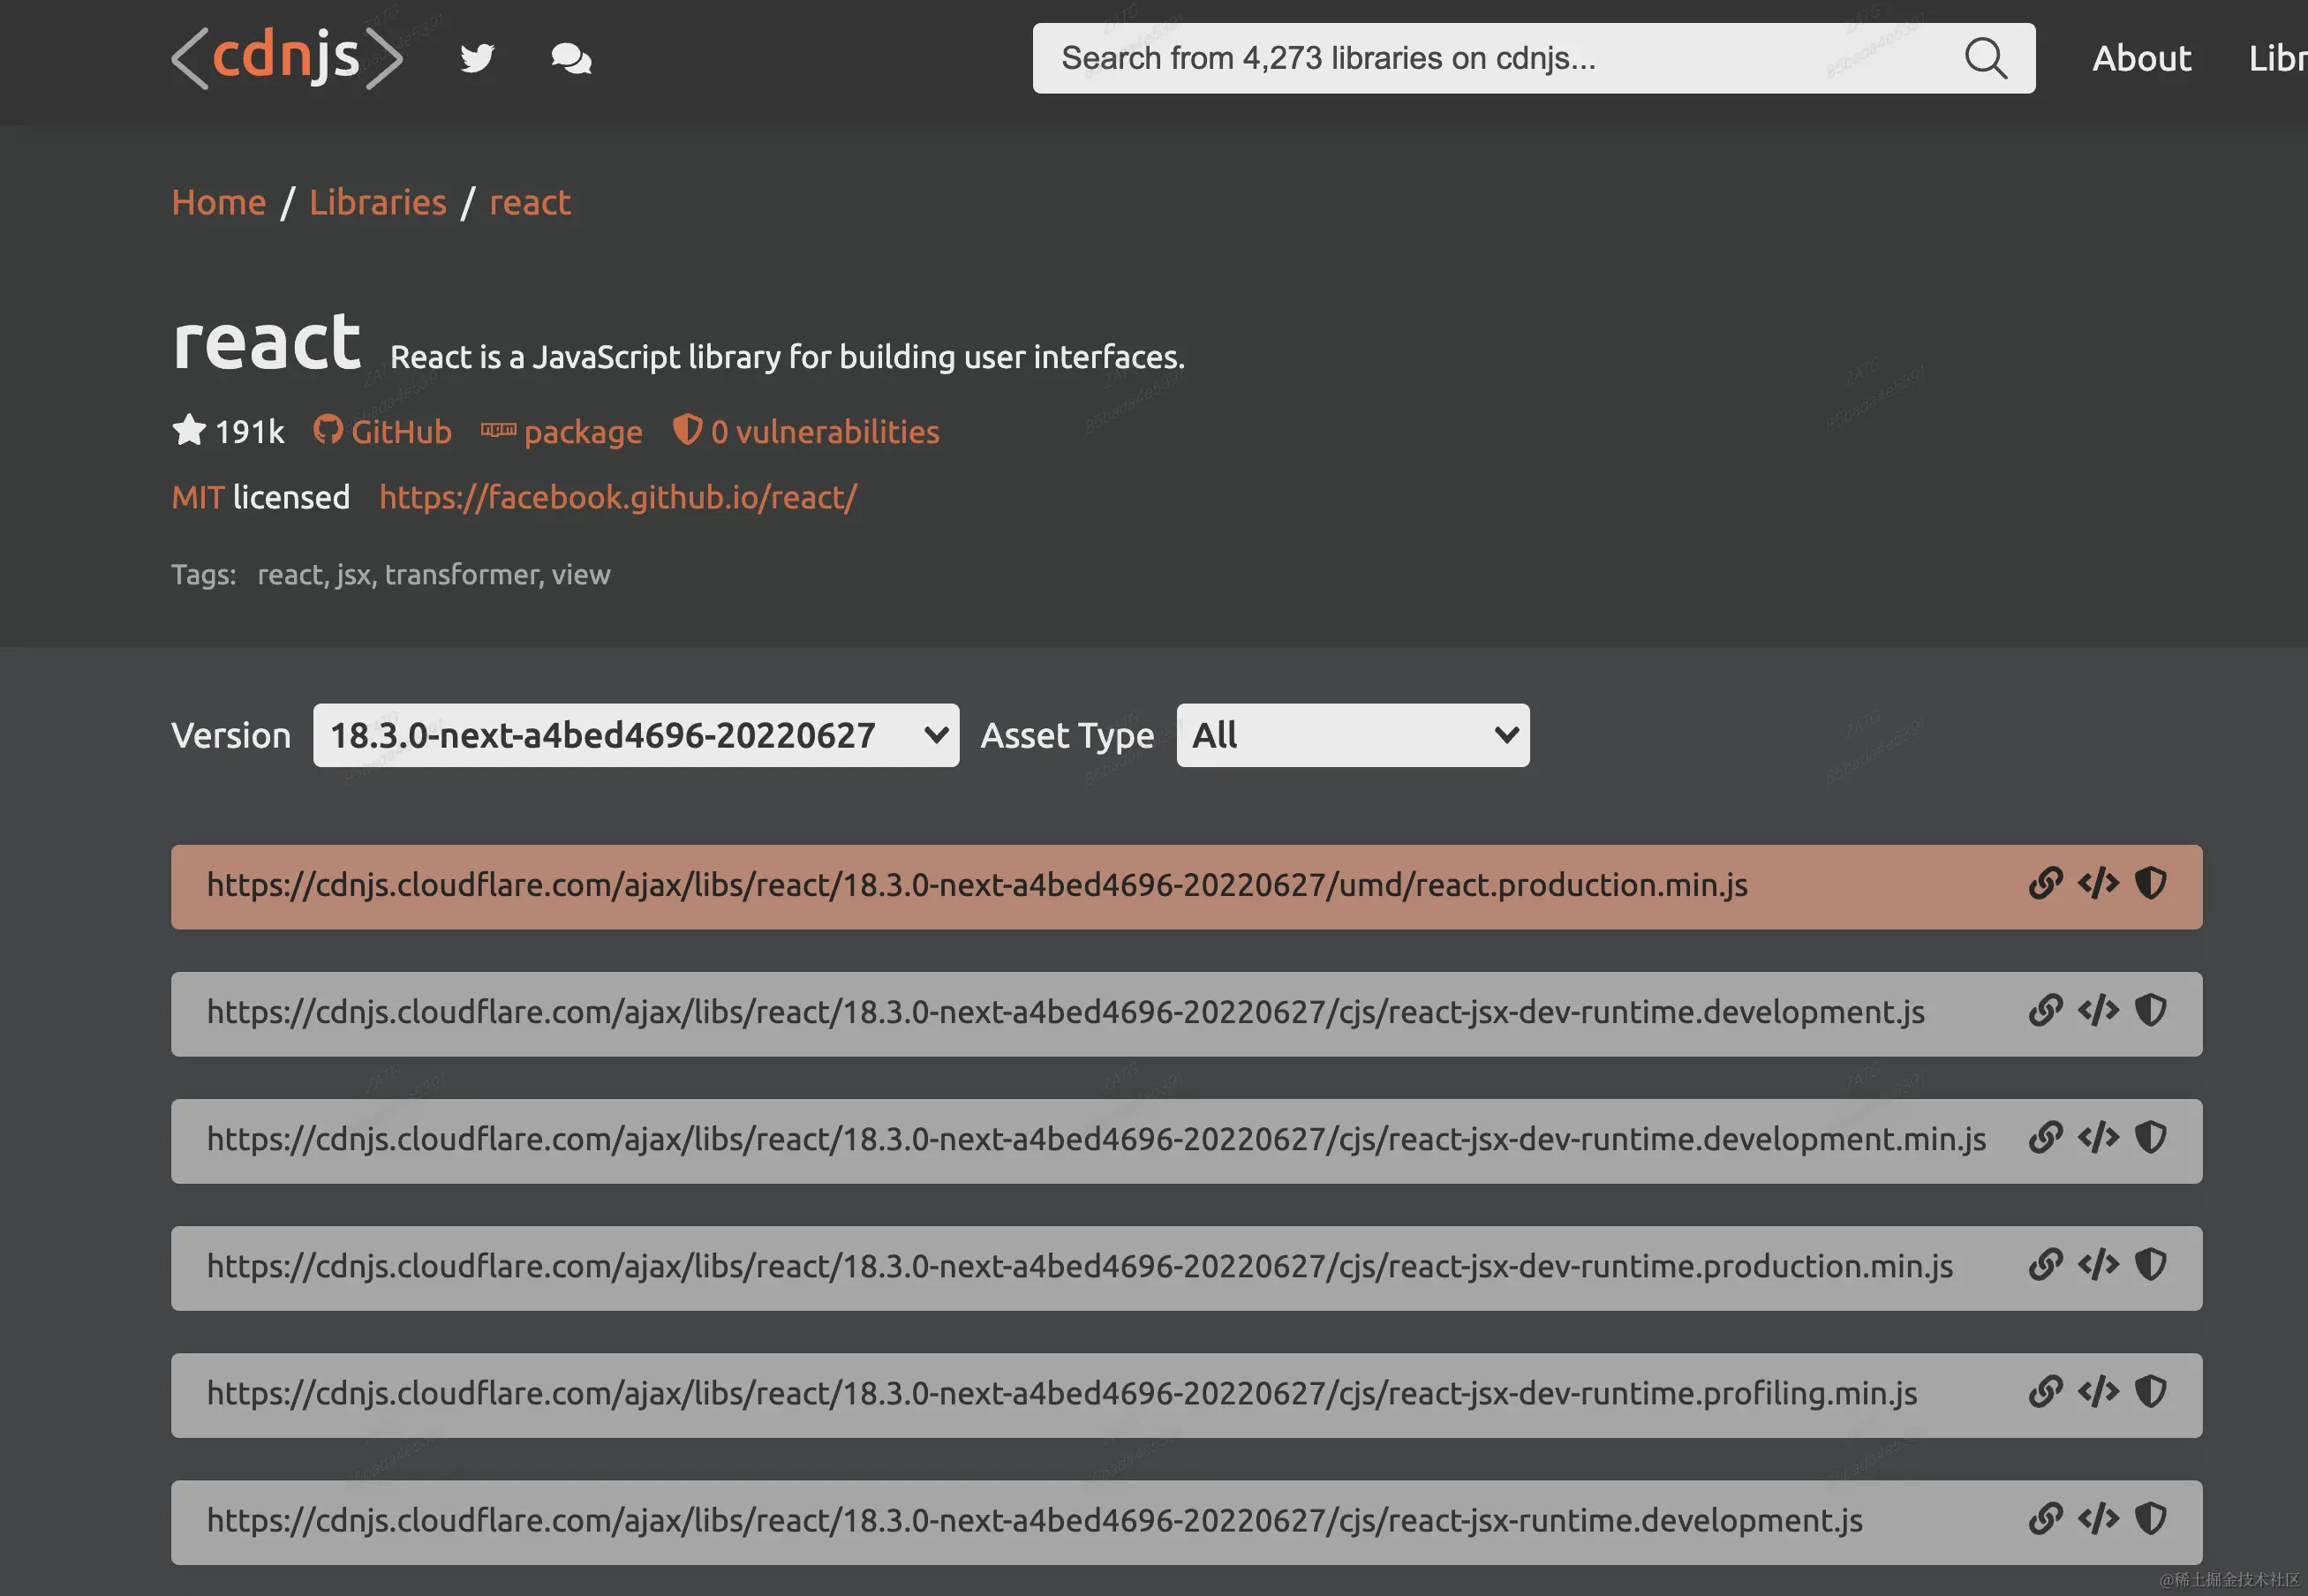This screenshot has width=2308, height=1596.
Task: Copy URL link icon for react.production.min.js
Action: click(2045, 883)
